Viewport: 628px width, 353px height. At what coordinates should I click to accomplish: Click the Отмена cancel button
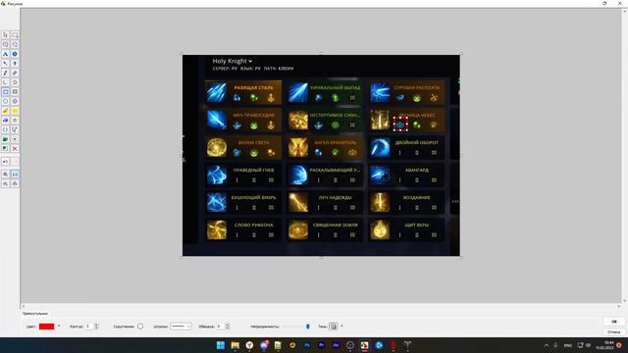614,331
